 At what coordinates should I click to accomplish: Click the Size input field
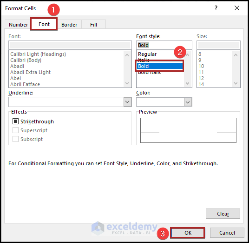(x=218, y=45)
